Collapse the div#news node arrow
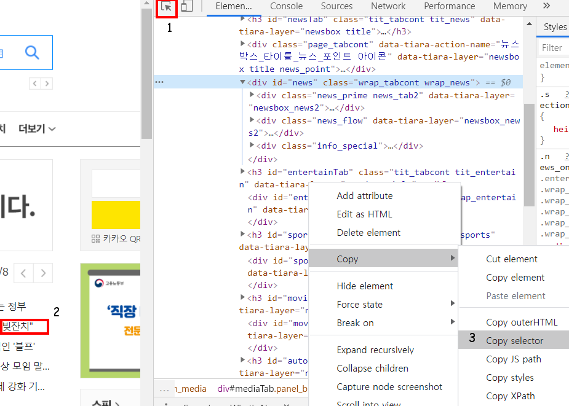The width and height of the screenshot is (569, 406). [x=242, y=82]
